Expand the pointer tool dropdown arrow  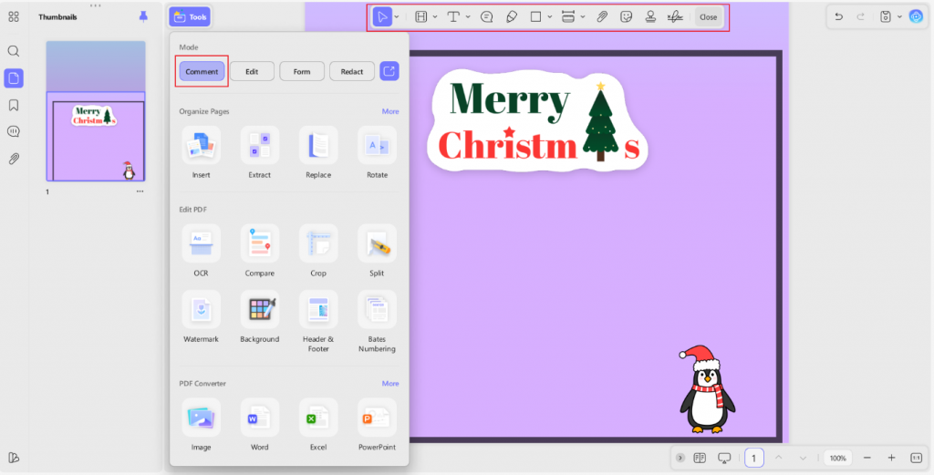tap(397, 17)
